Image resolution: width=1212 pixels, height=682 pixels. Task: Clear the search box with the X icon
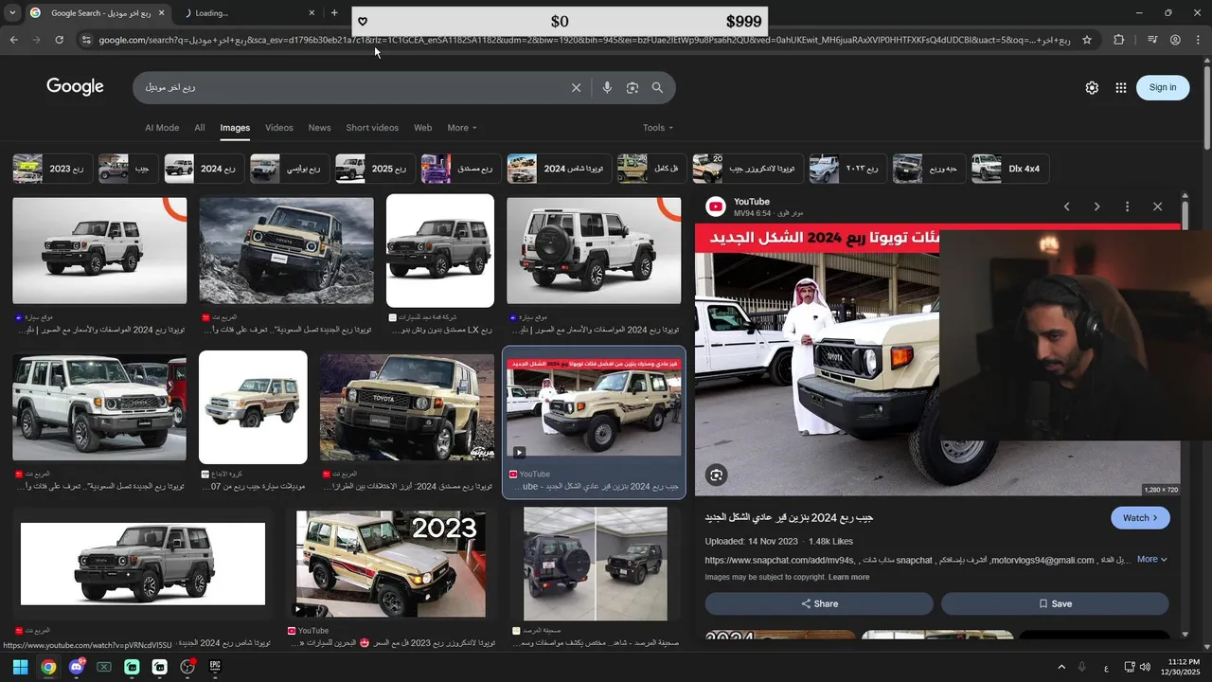tap(576, 88)
